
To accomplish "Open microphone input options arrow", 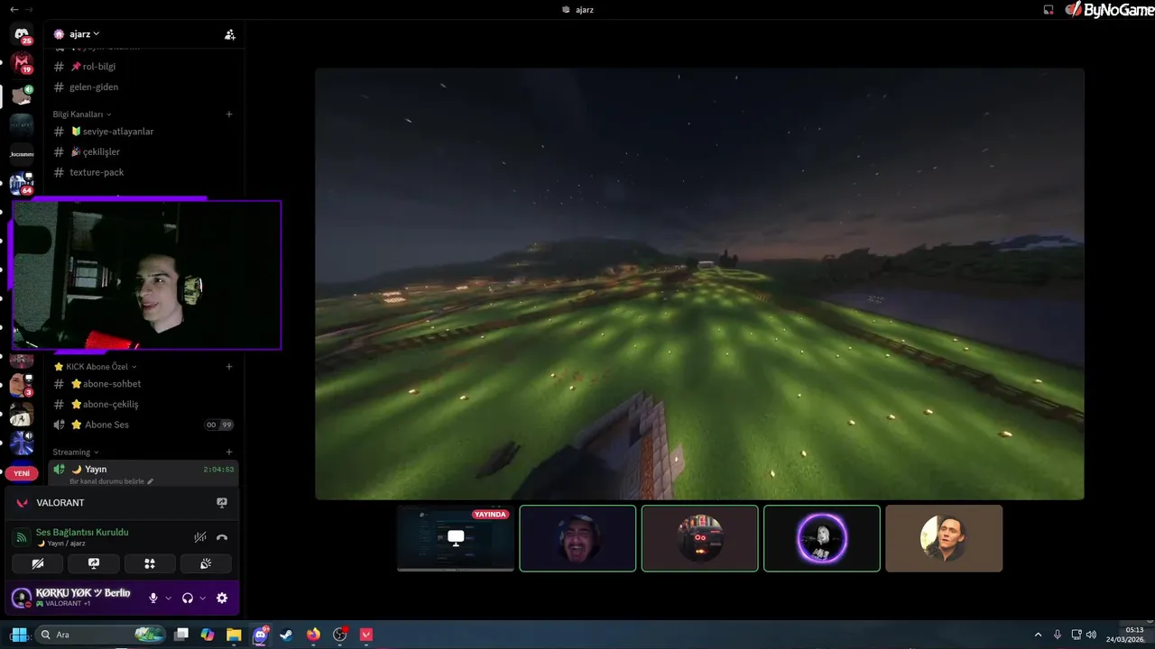I will tap(168, 598).
